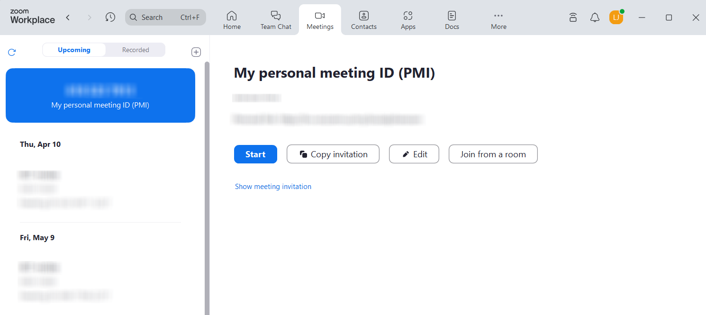Switch to Recorded meetings
The image size is (706, 315).
(136, 50)
